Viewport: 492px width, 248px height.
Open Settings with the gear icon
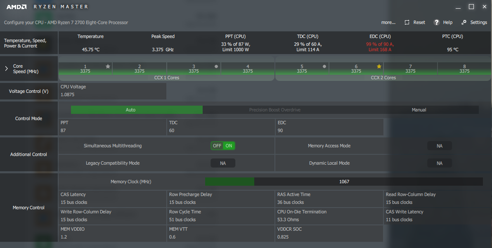coord(464,22)
